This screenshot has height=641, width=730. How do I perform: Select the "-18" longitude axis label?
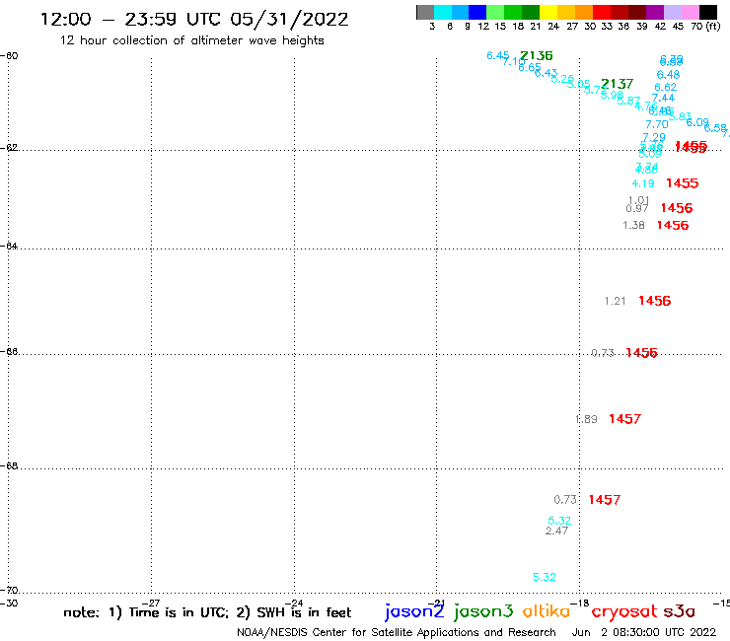(x=580, y=604)
